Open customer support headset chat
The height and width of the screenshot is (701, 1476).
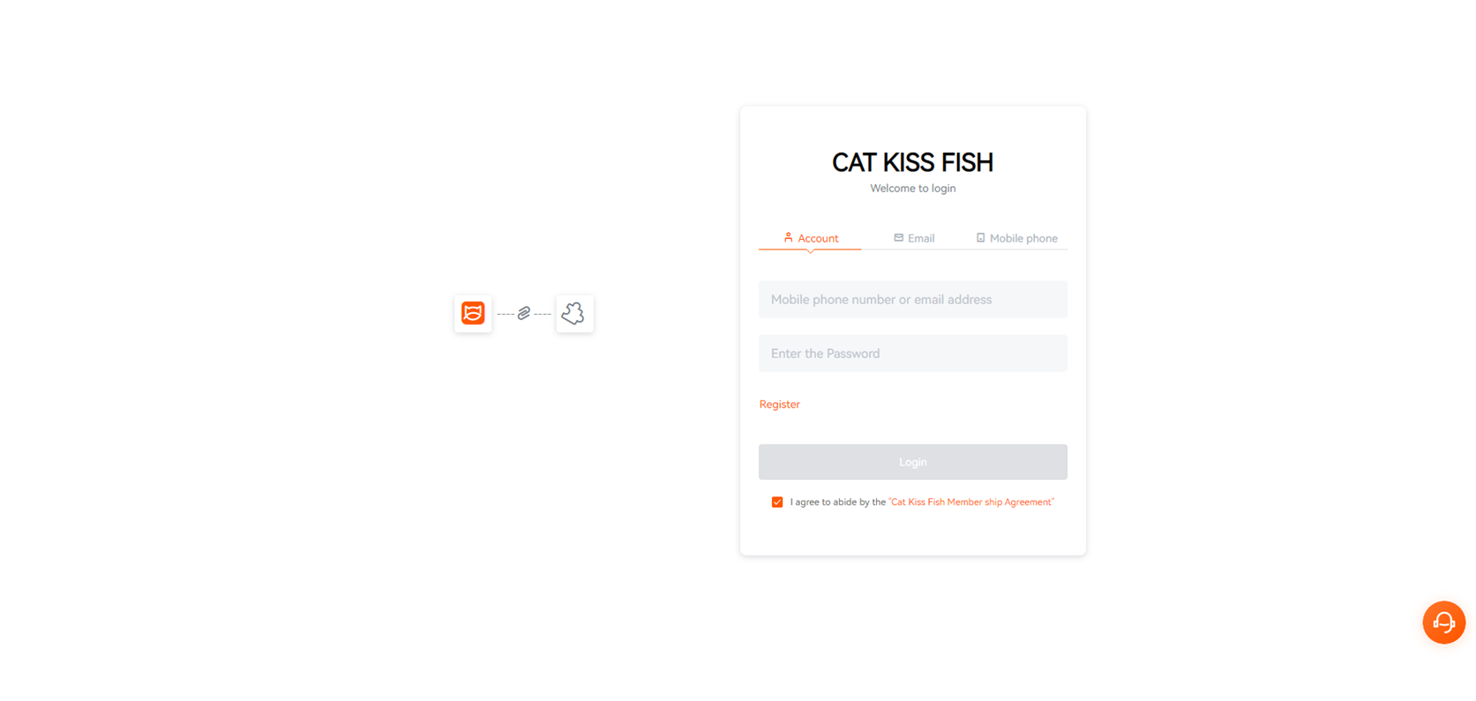1443,623
